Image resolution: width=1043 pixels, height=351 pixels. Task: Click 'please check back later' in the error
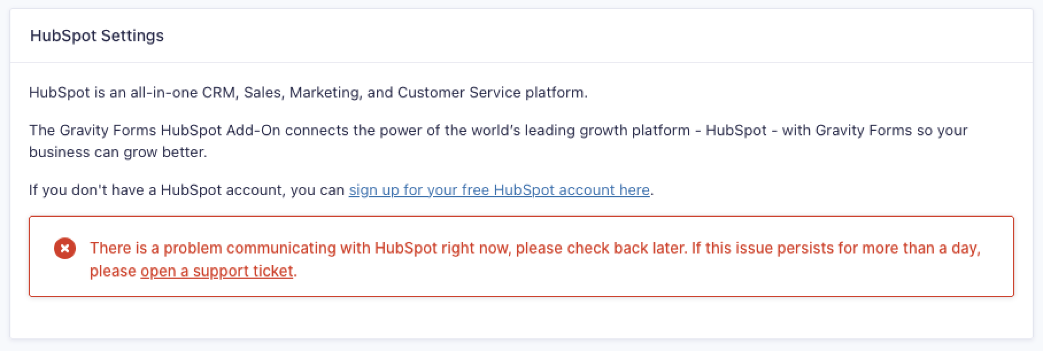600,248
